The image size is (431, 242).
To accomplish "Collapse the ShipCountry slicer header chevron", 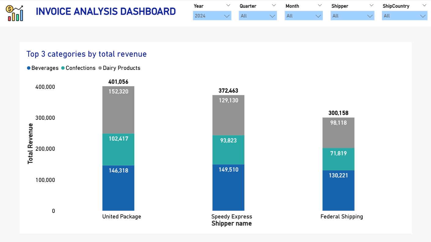I will point(424,6).
